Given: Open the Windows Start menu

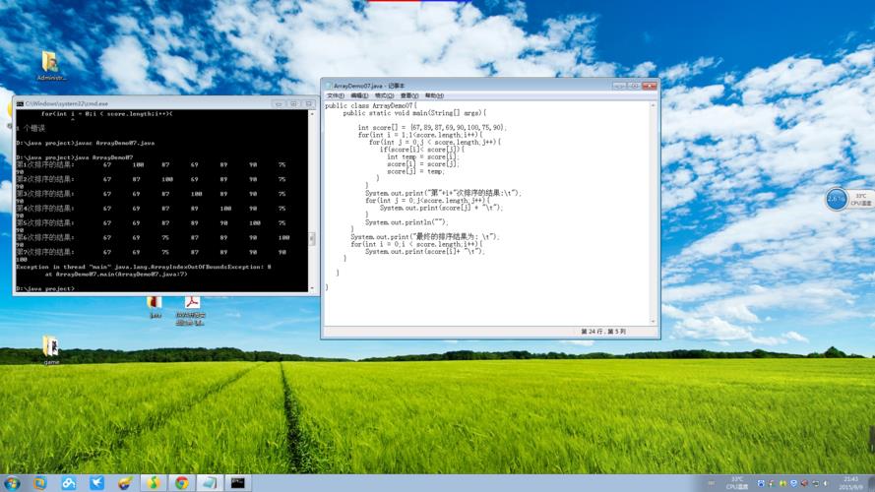Looking at the screenshot, I should [12, 483].
